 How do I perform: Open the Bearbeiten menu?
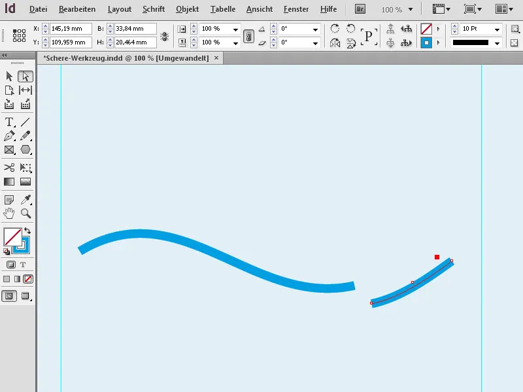pos(77,9)
